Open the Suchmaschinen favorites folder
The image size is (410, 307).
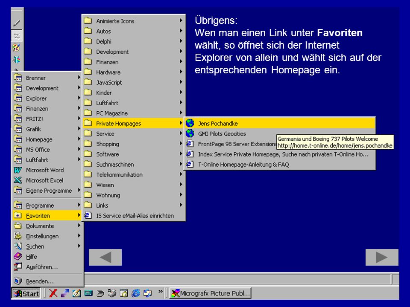133,164
